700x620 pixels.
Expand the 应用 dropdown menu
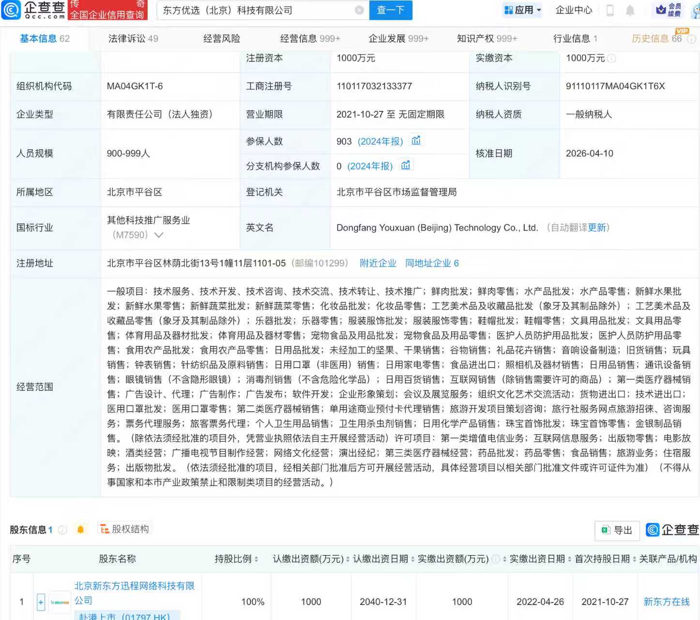point(523,10)
